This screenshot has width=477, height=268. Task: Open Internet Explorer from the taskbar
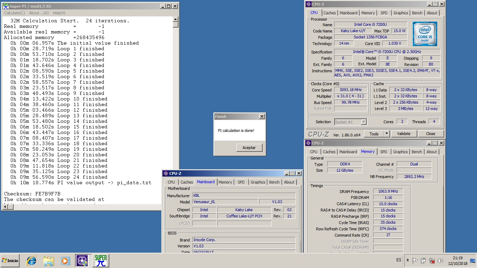32,260
